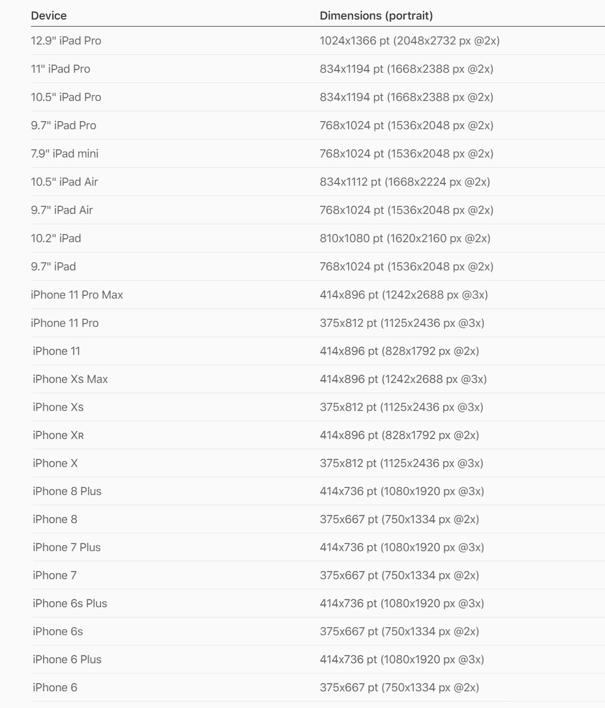Click the iPhone X device name
The image size is (605, 708).
point(55,463)
